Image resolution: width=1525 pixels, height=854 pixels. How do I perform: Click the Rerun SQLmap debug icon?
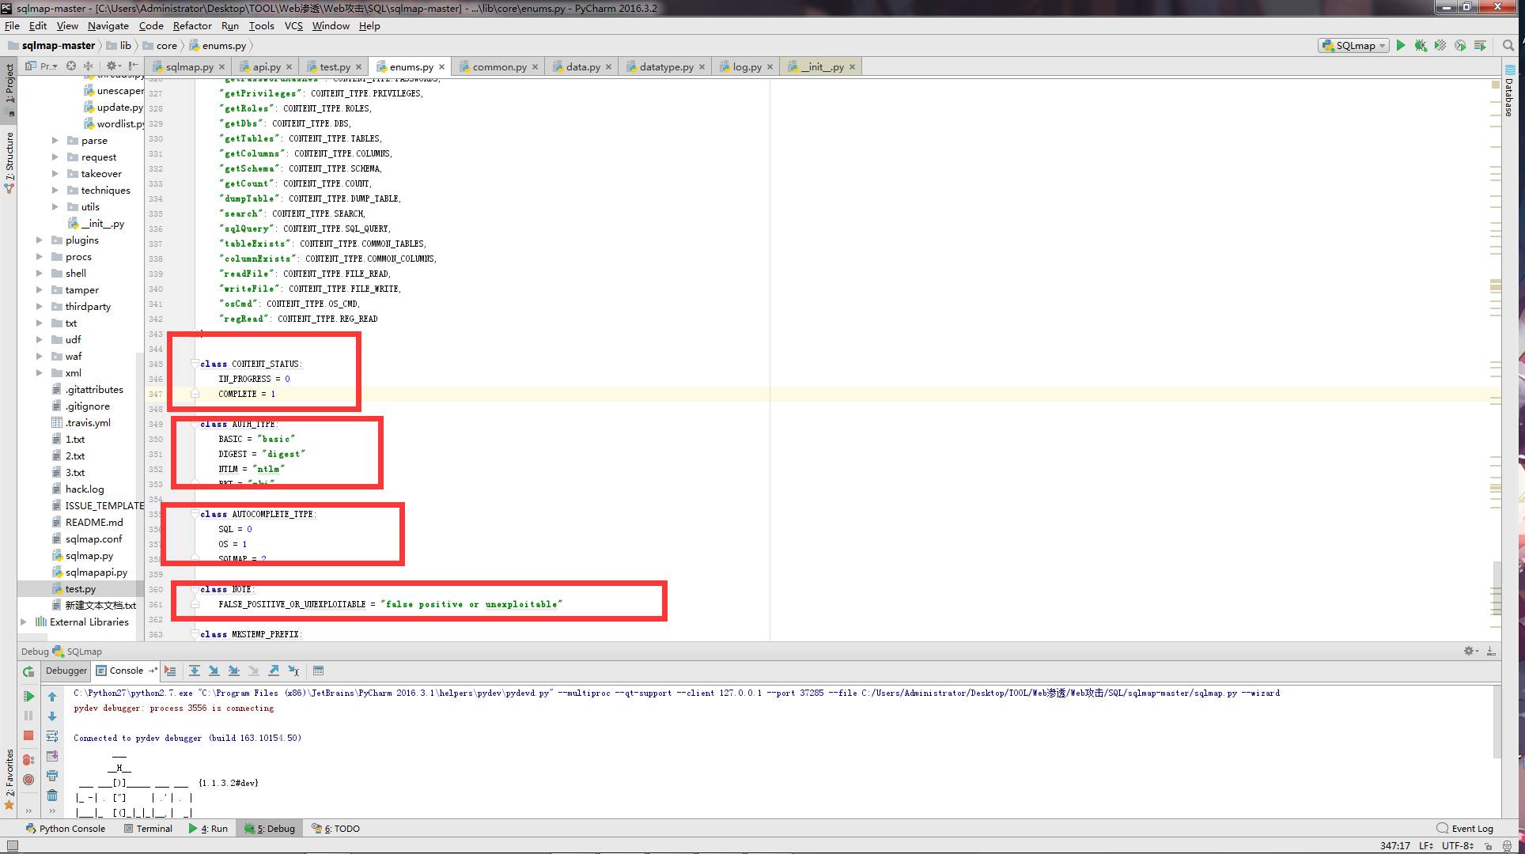pos(28,671)
